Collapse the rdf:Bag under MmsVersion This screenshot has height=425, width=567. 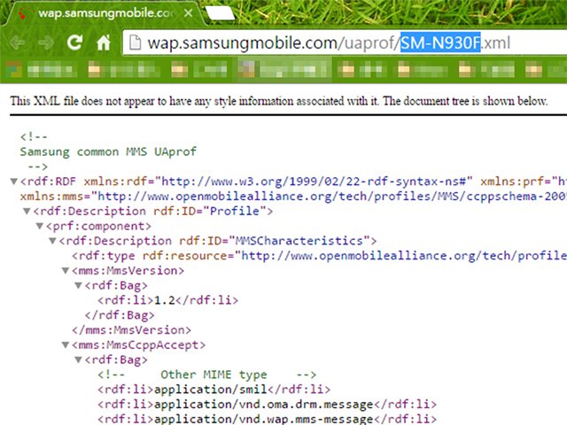pos(79,285)
